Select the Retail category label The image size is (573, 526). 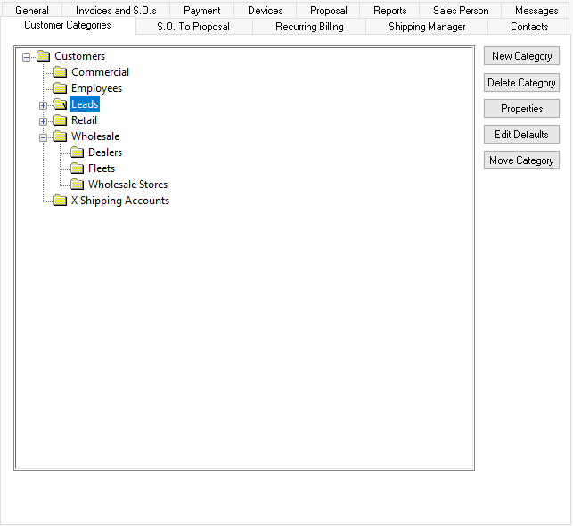click(84, 120)
